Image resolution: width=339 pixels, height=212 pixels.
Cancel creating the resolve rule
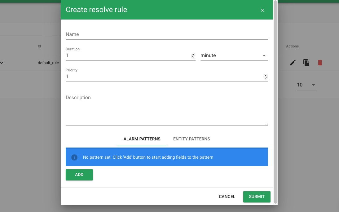pyautogui.click(x=227, y=197)
